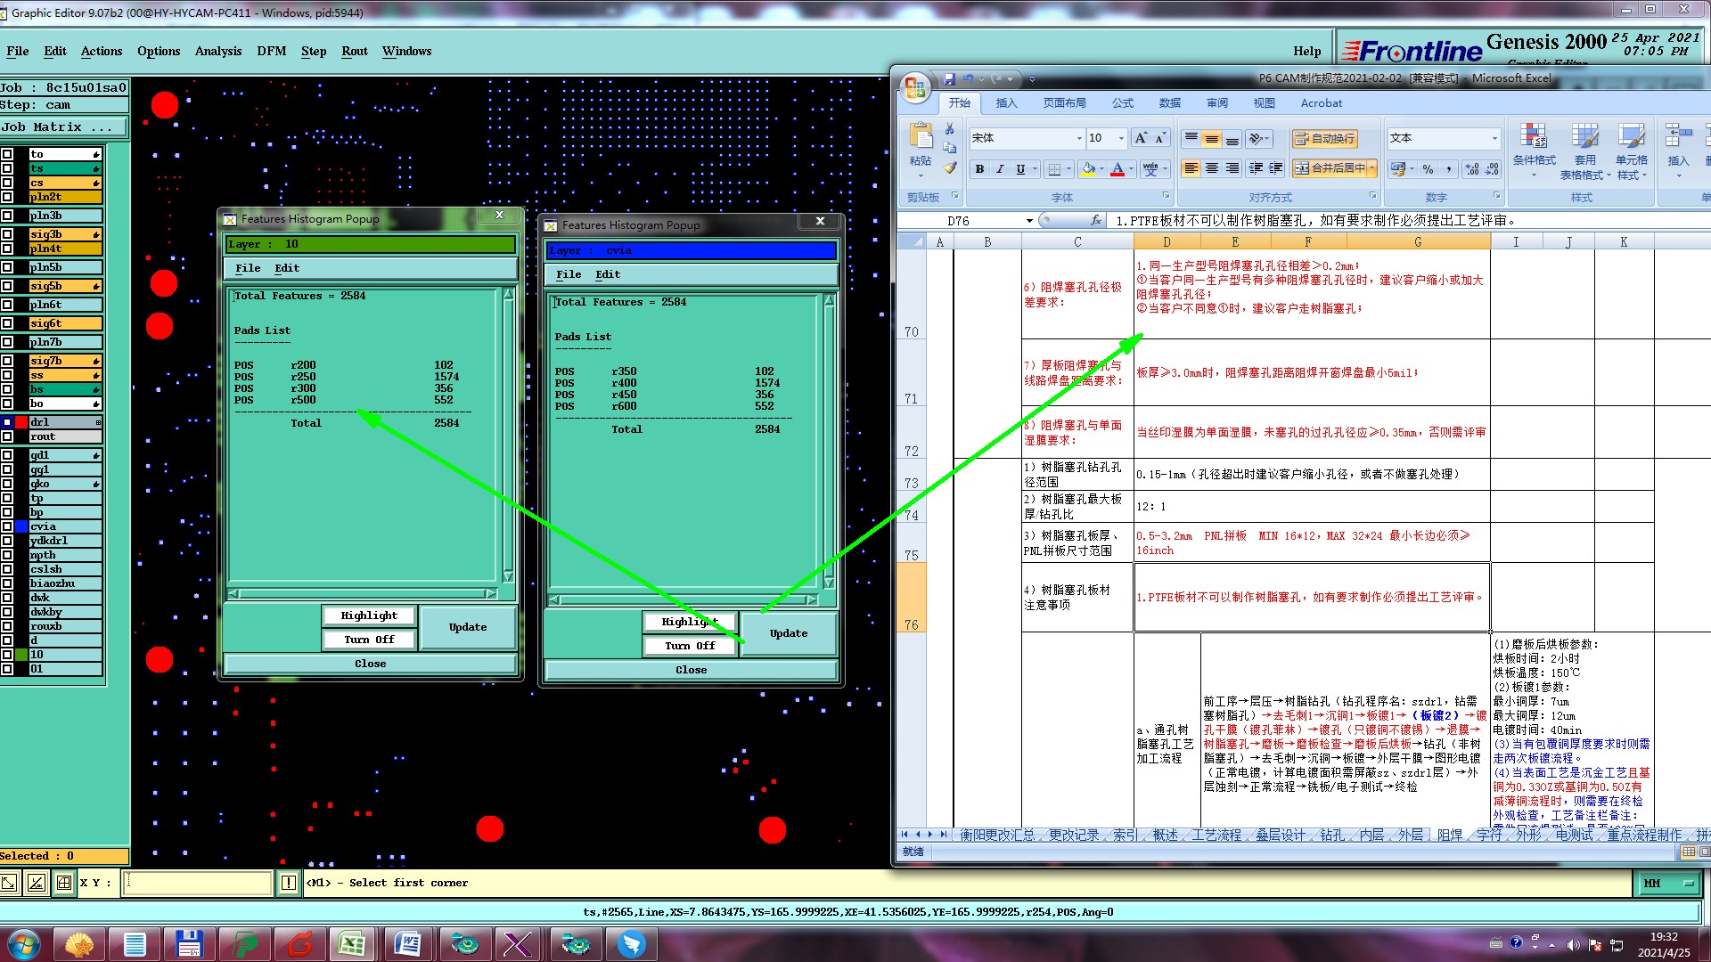Open the font size dropdown showing 10
1711x962 pixels.
pos(1121,138)
